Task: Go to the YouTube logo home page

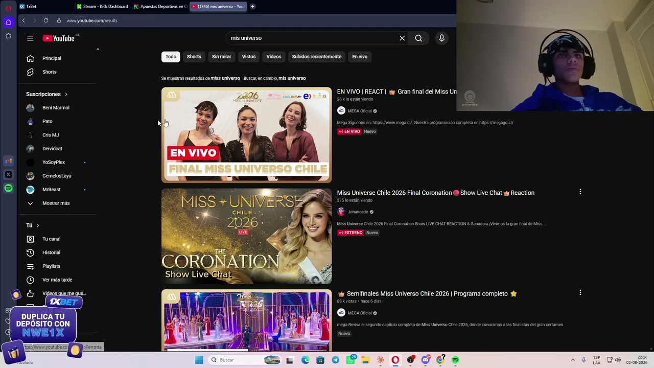Action: point(59,38)
